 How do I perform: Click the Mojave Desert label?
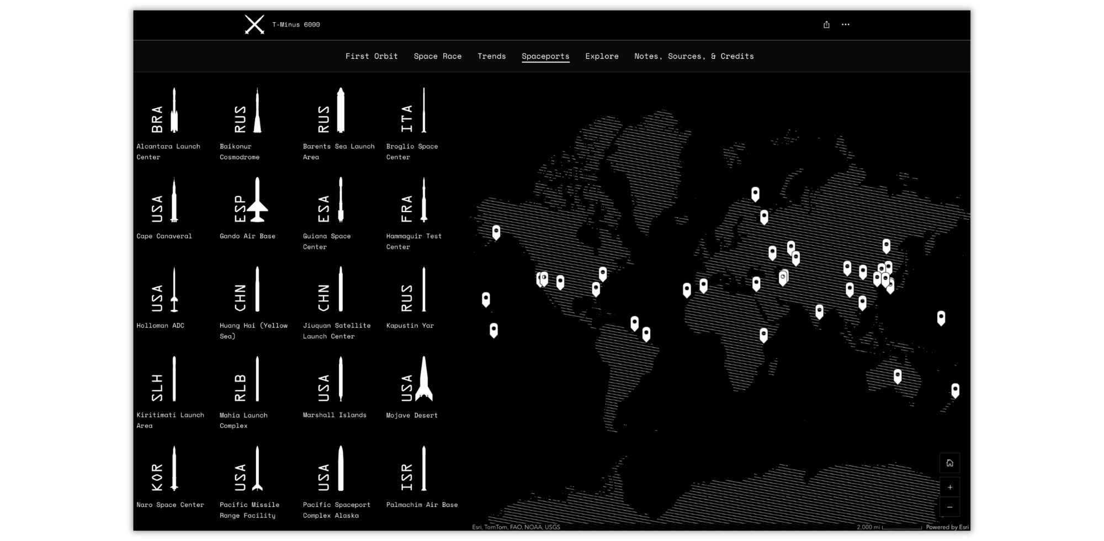point(412,415)
